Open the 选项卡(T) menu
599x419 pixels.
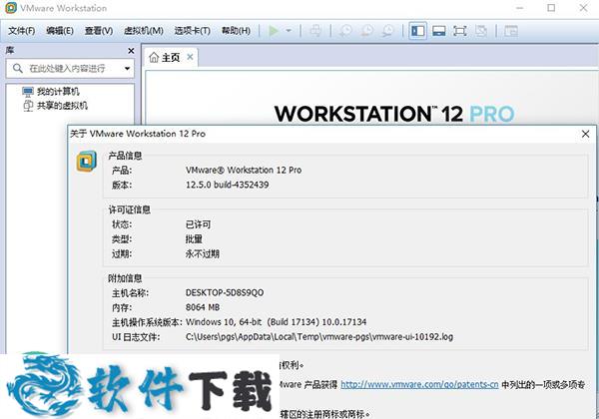coord(192,31)
